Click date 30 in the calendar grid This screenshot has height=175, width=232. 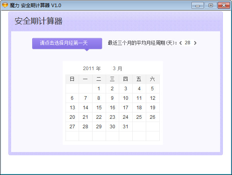point(112,126)
